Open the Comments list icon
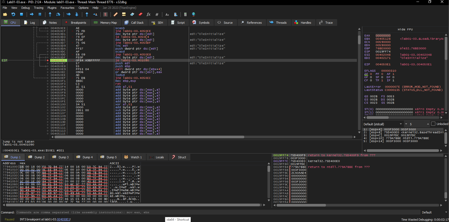This screenshot has width=449, height=222. coord(124,14)
